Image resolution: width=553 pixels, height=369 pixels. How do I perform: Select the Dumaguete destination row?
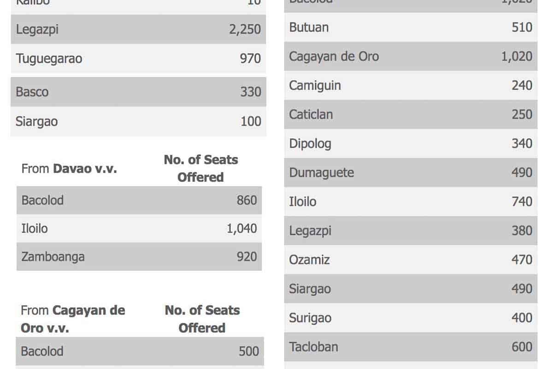[x=411, y=173]
